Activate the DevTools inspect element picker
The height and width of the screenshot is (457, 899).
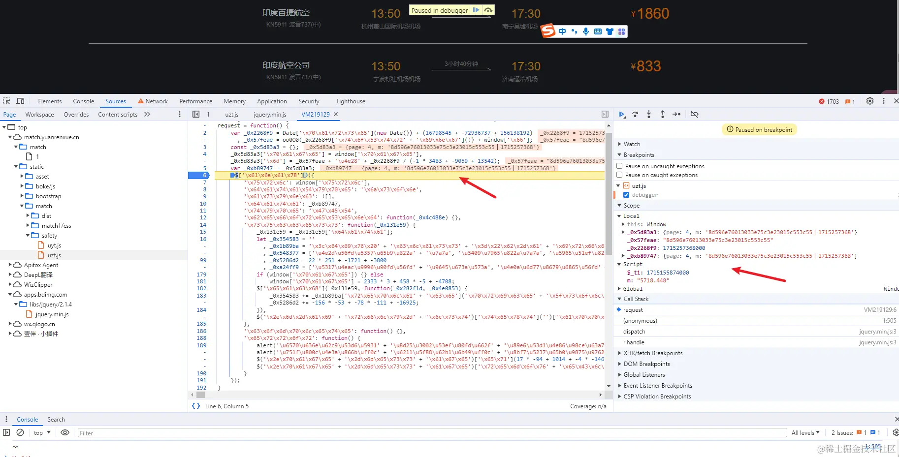[6, 101]
